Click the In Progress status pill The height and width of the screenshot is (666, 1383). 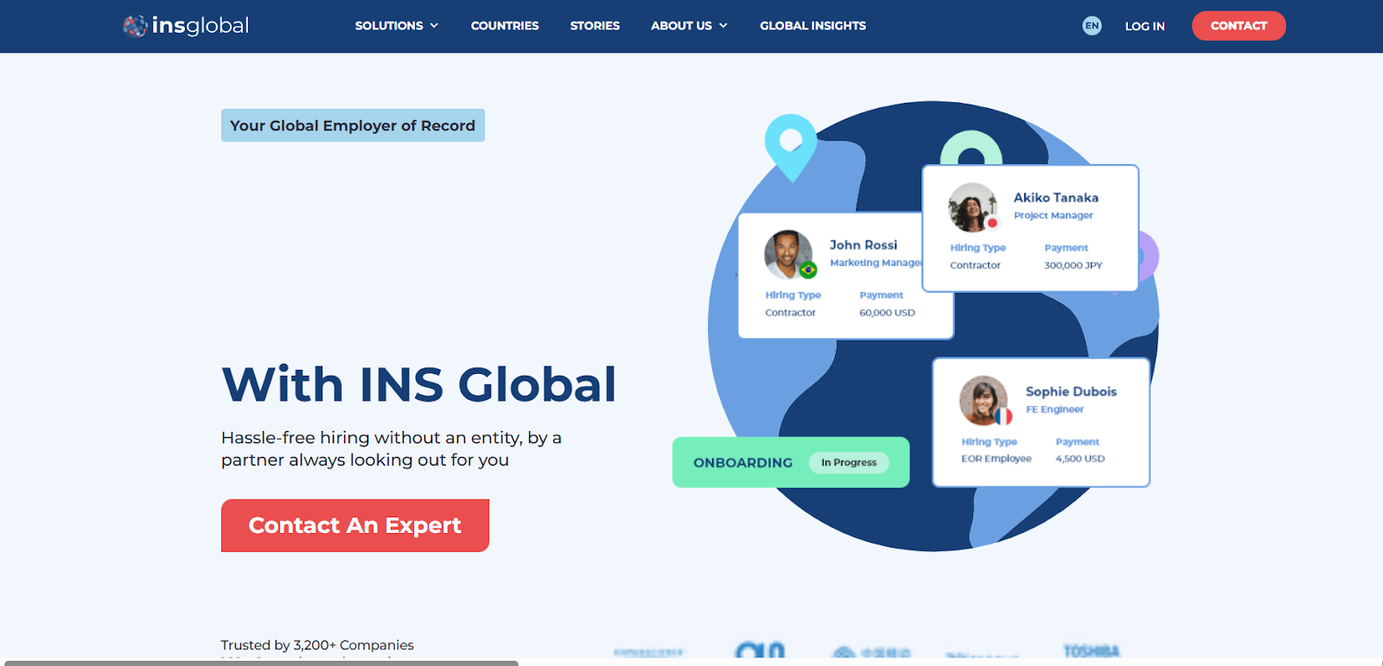pyautogui.click(x=849, y=462)
